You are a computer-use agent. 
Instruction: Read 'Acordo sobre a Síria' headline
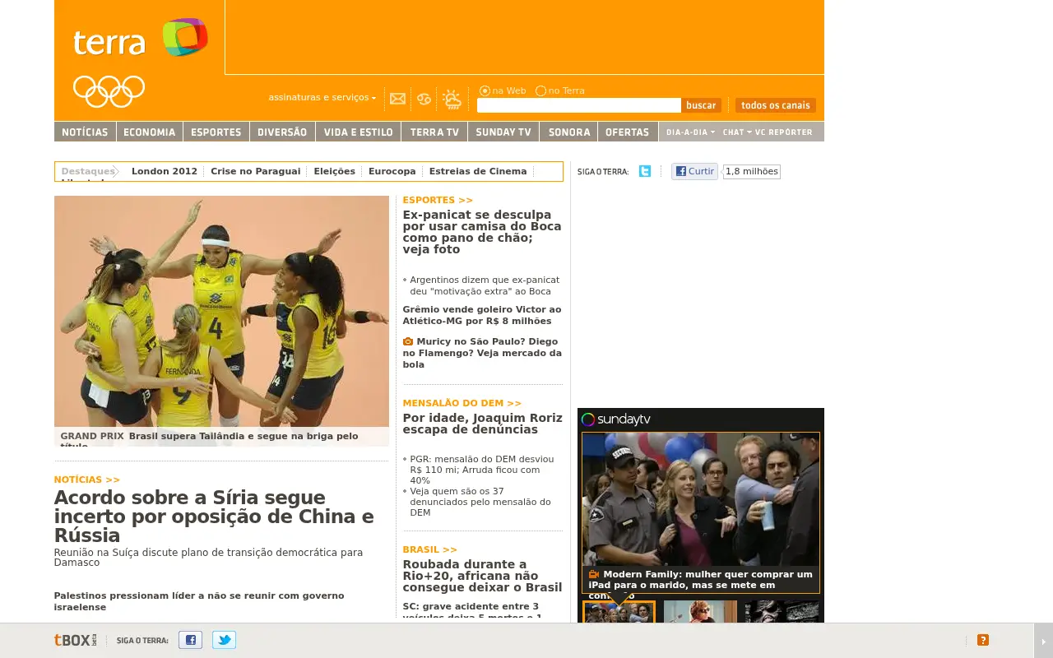[x=214, y=517]
